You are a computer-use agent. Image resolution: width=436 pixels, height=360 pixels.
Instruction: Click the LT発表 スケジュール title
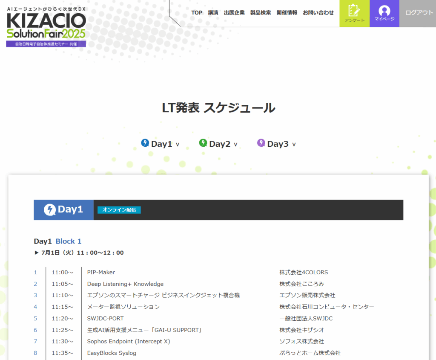(x=218, y=108)
